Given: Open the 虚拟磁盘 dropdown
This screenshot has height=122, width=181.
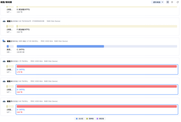Looking at the screenshot, I should pyautogui.click(x=157, y=2).
